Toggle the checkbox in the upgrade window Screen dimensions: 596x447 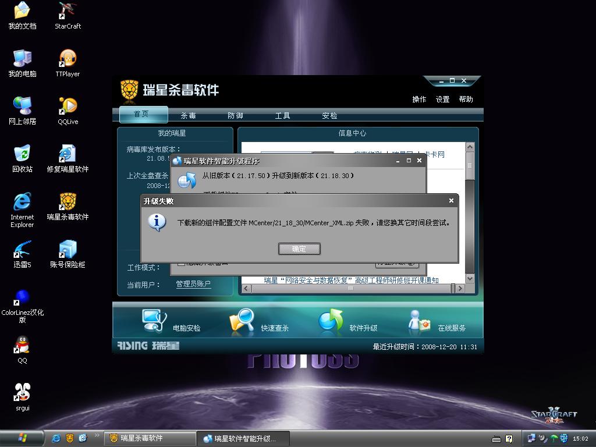click(182, 264)
